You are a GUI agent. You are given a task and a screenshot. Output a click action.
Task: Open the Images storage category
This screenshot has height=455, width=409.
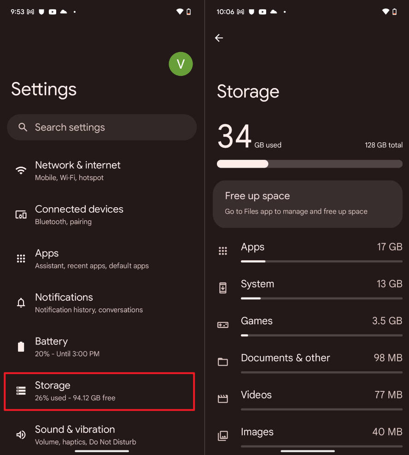pos(321,435)
